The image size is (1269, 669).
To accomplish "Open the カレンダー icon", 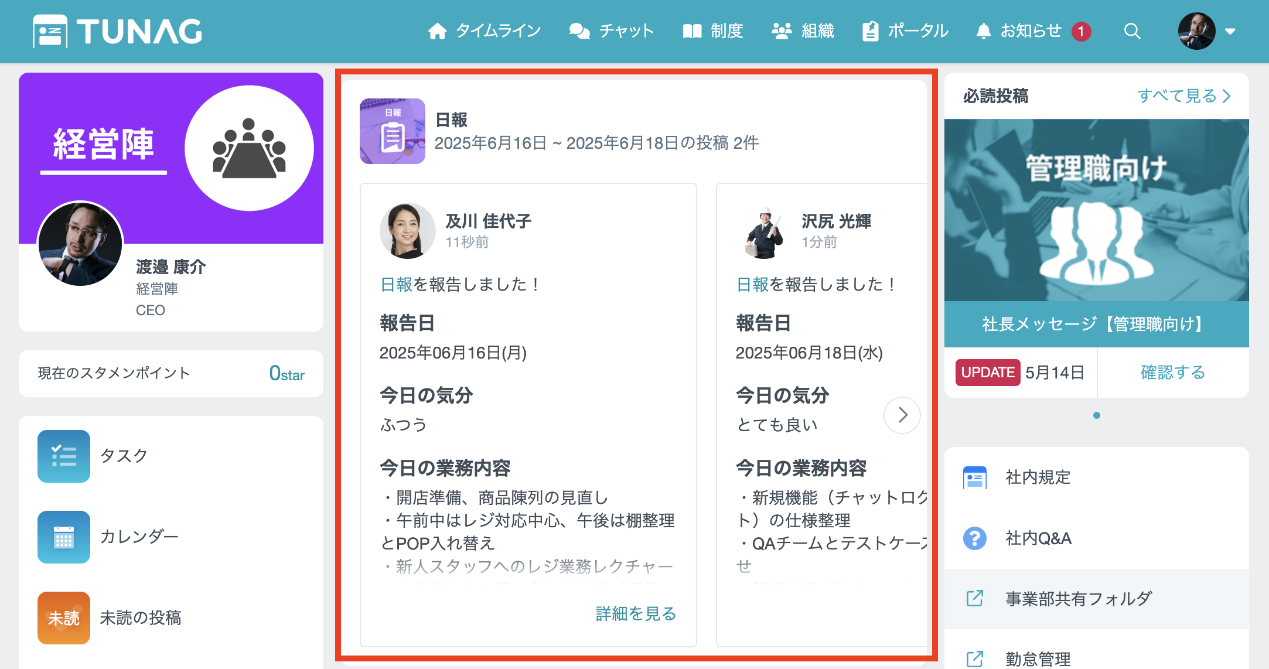I will point(64,537).
